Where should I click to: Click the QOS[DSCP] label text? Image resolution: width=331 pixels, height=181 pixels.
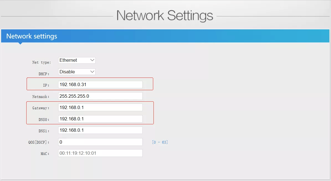37,142
